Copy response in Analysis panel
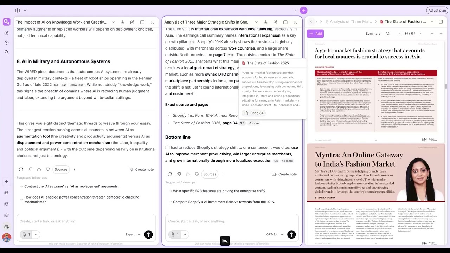 (179, 174)
